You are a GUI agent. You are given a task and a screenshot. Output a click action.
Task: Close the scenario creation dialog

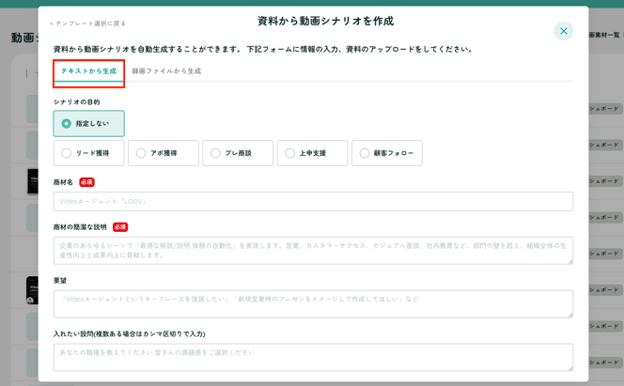coord(563,31)
